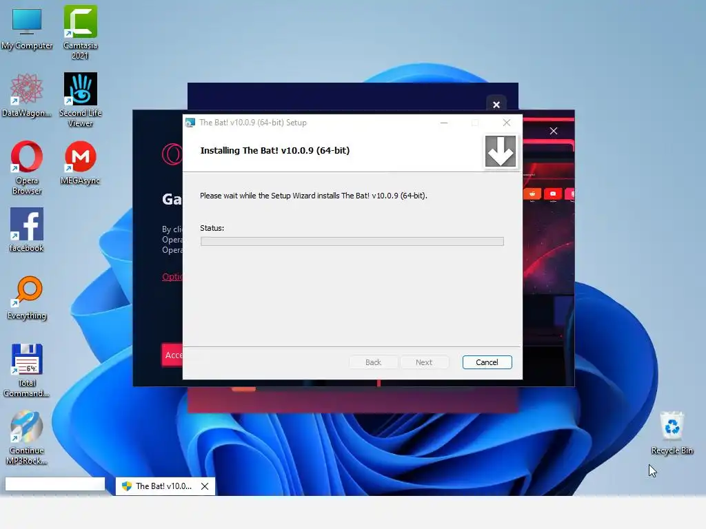This screenshot has height=529, width=706.
Task: Click the 'Status:' label
Action: coord(212,228)
